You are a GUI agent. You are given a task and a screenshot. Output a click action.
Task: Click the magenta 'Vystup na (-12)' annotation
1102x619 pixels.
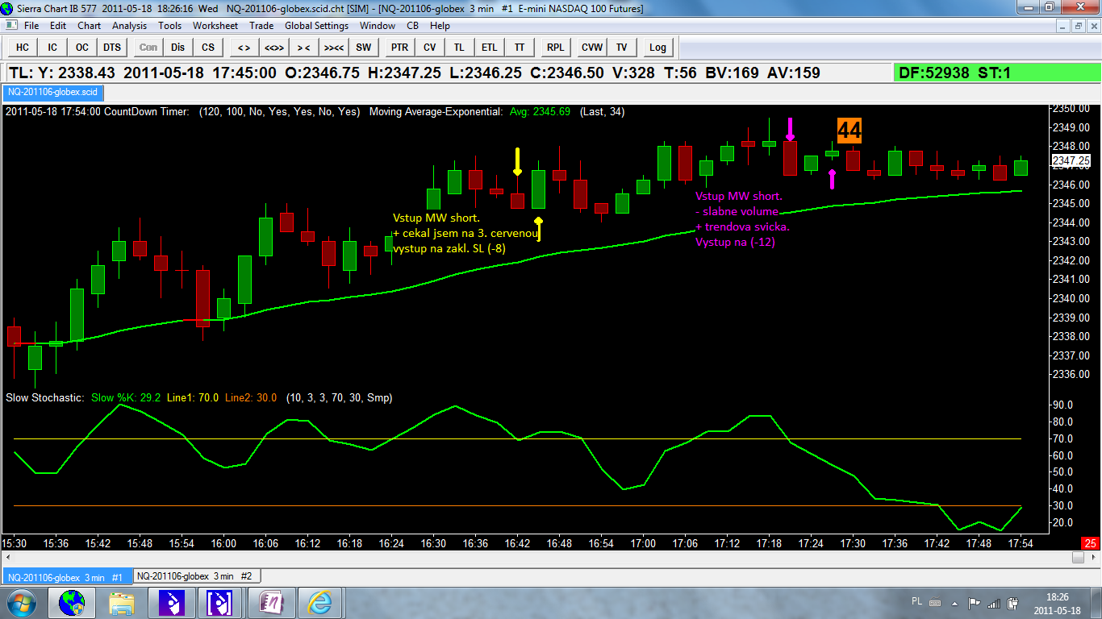tap(735, 242)
